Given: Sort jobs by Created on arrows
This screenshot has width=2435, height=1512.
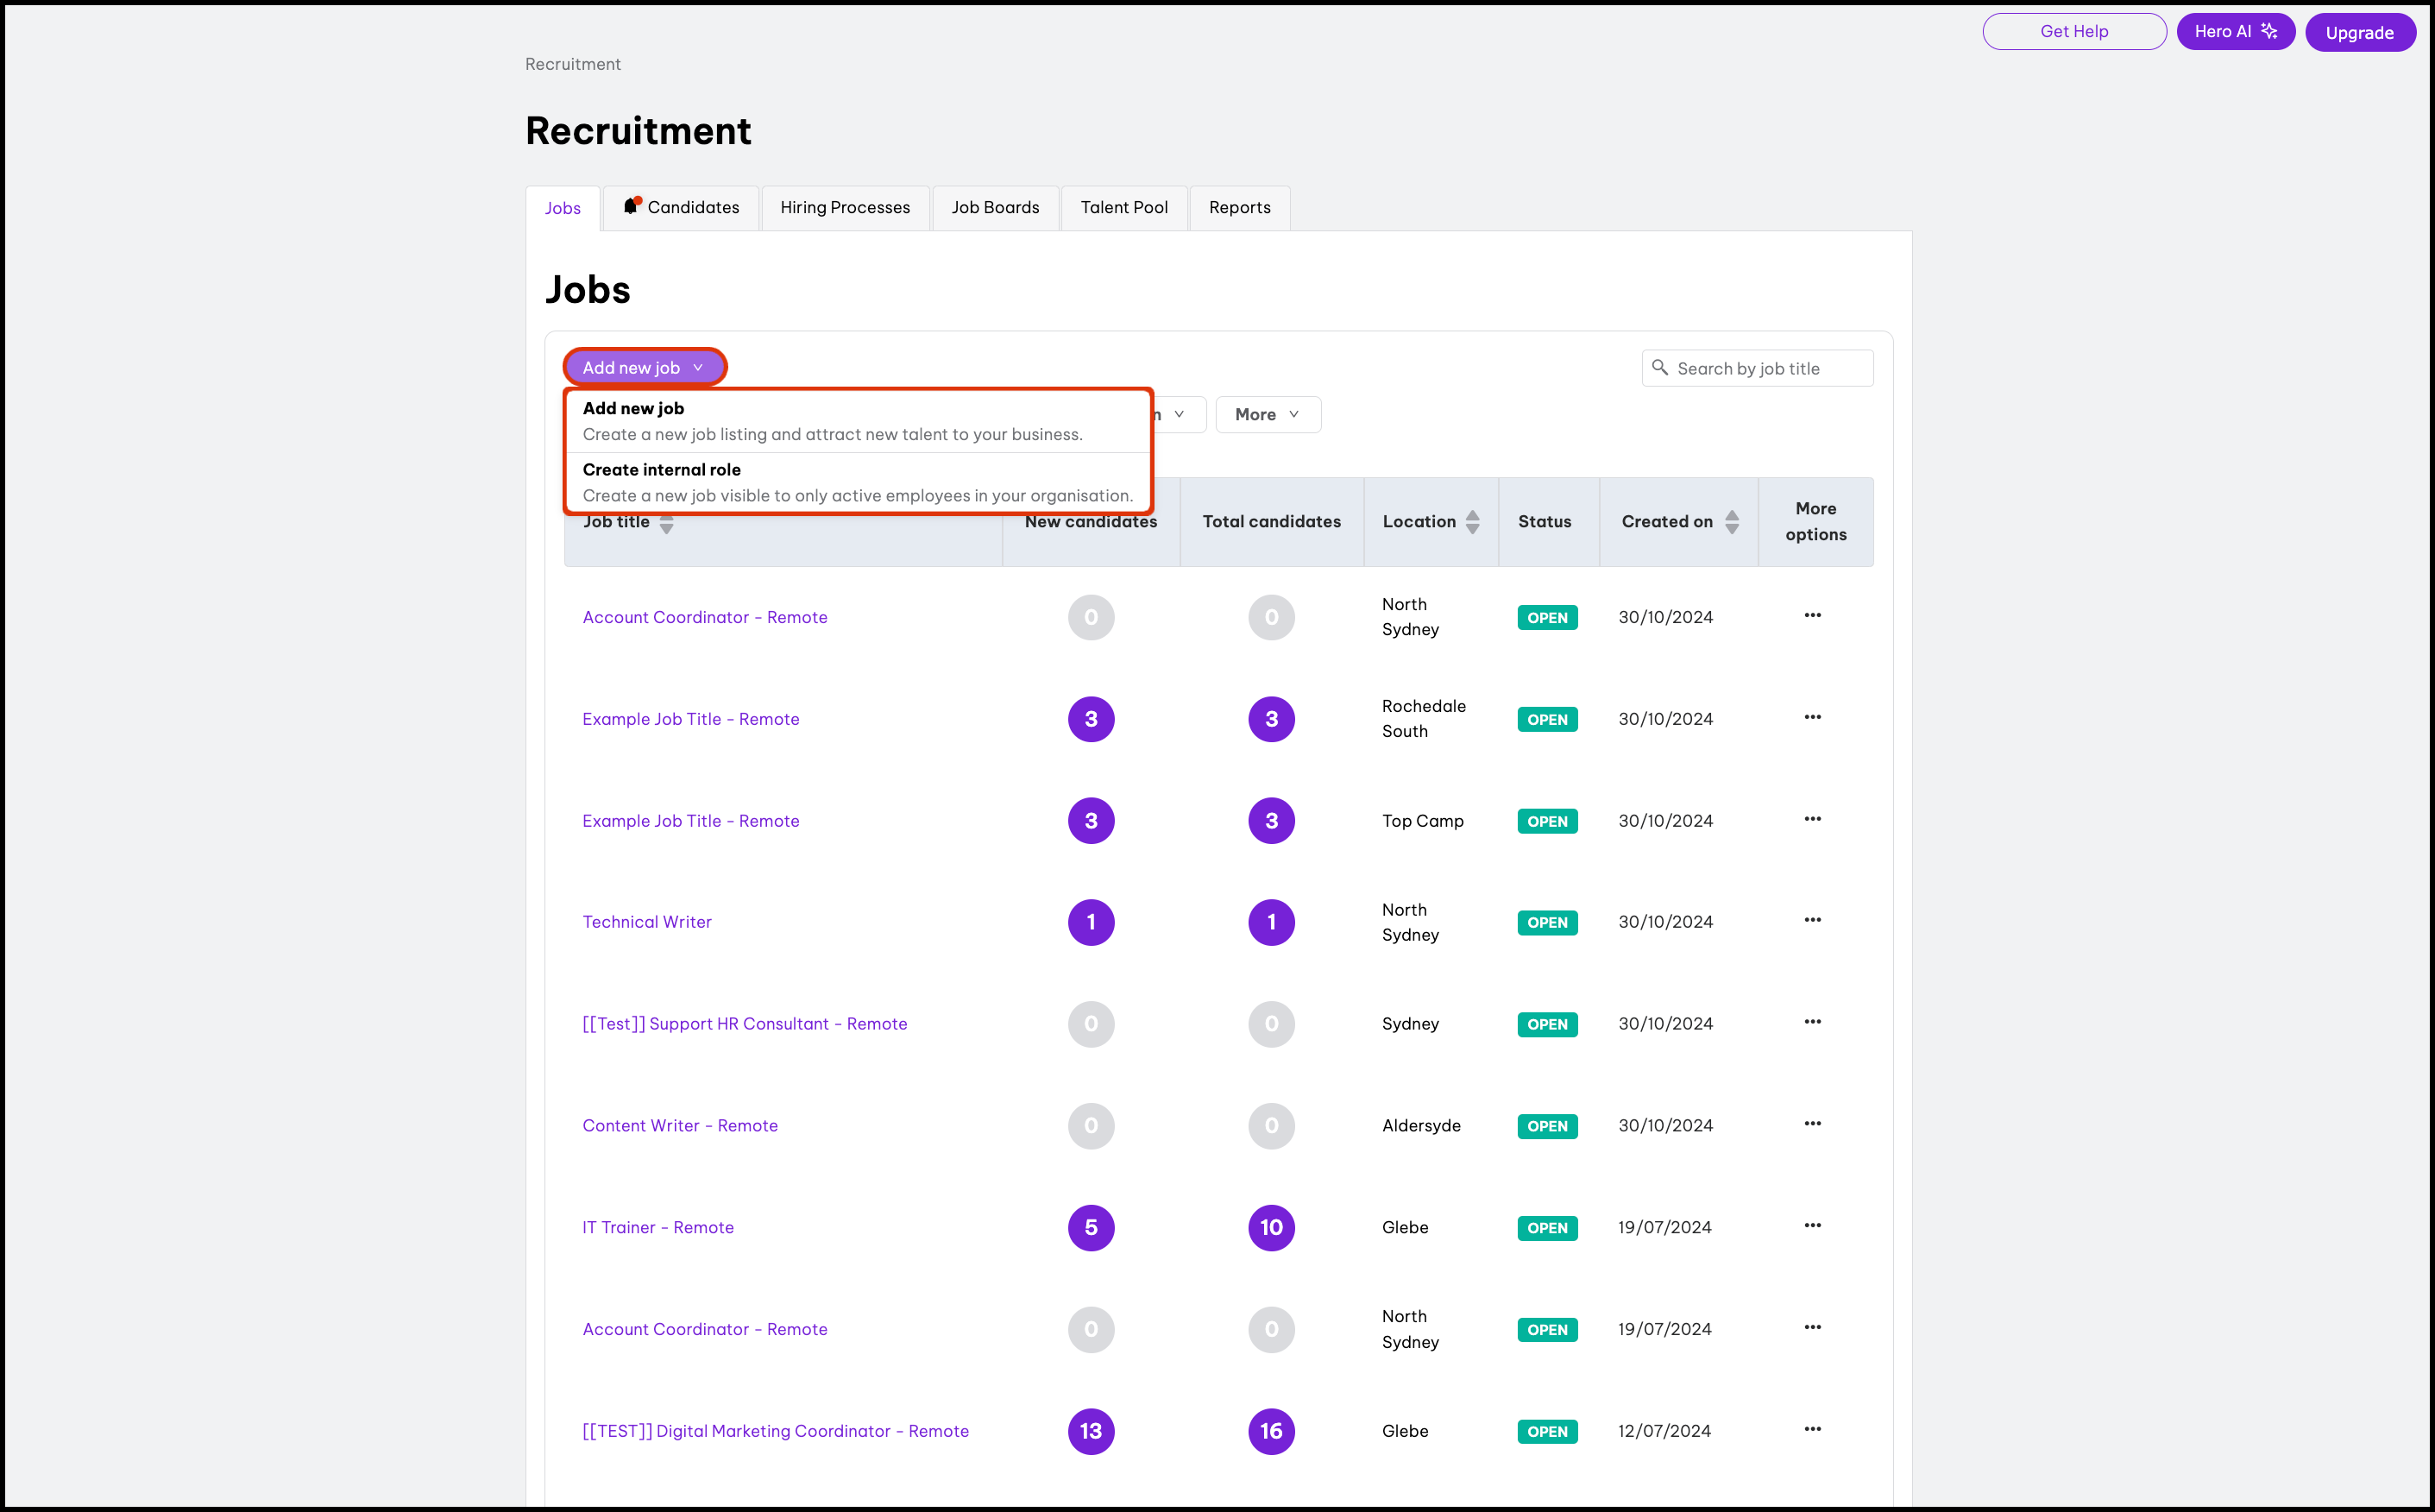Looking at the screenshot, I should [x=1733, y=522].
